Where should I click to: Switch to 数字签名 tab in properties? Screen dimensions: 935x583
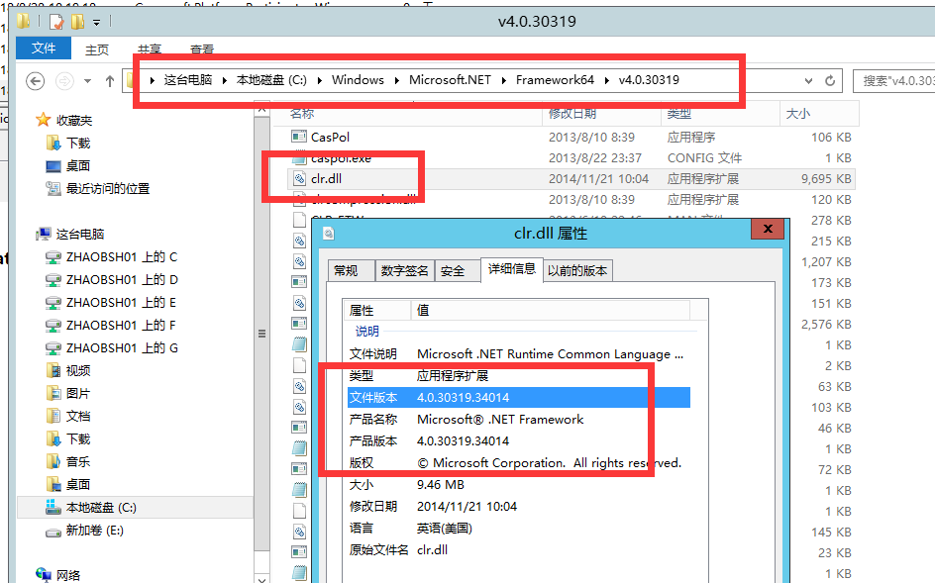[x=404, y=271]
